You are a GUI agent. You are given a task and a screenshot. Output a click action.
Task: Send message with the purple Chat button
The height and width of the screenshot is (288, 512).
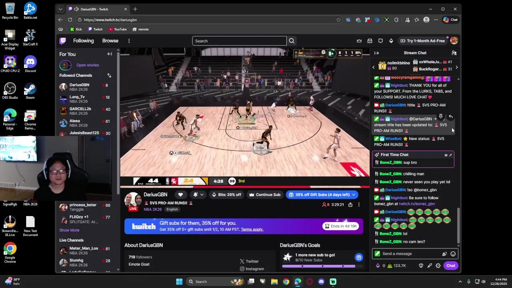tap(451, 266)
